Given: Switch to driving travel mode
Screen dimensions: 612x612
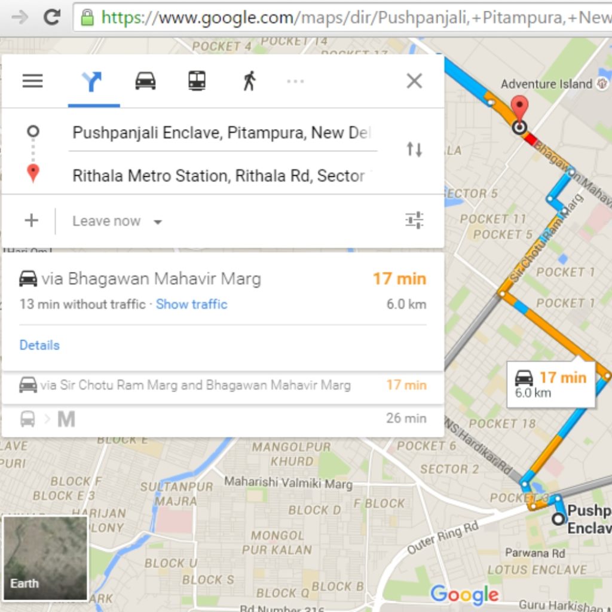Looking at the screenshot, I should tap(145, 81).
